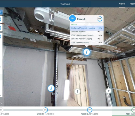Jump to Week 41 timeline marker at 50%
135x116 pixels.
tap(45, 110)
